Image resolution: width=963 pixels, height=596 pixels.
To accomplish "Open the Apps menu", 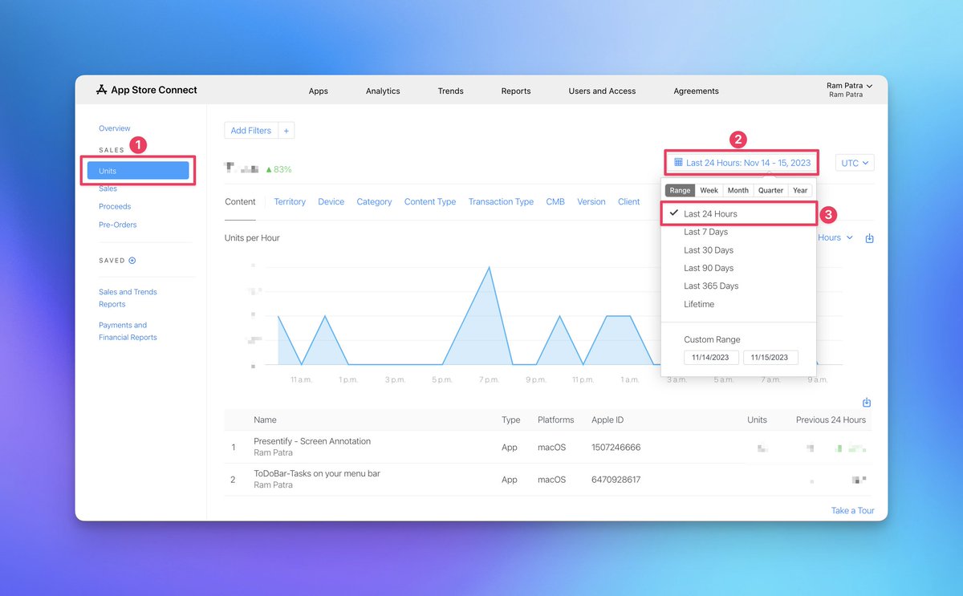I will point(319,91).
